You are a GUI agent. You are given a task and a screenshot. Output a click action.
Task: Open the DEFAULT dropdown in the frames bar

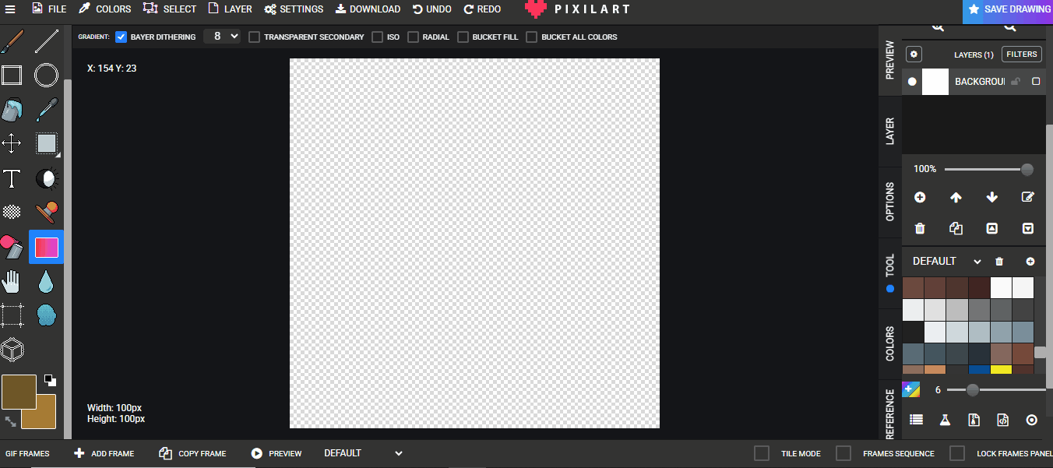tap(364, 453)
